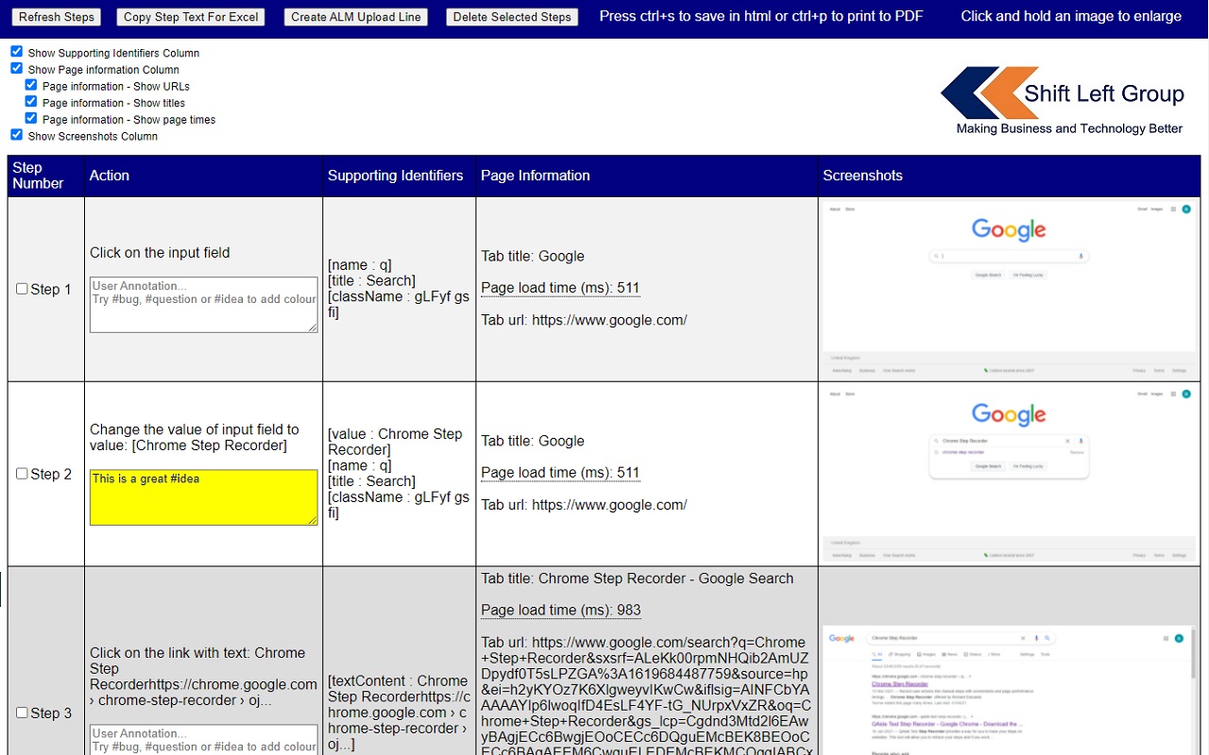
Task: Click 'Change the value of input field' action text
Action: point(195,437)
